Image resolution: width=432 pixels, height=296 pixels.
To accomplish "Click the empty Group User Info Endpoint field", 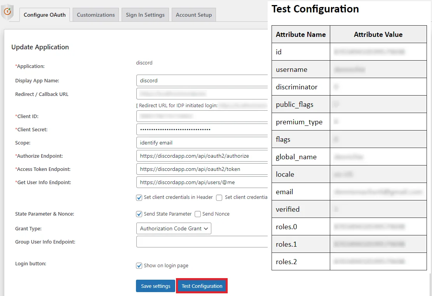I will tap(202, 242).
